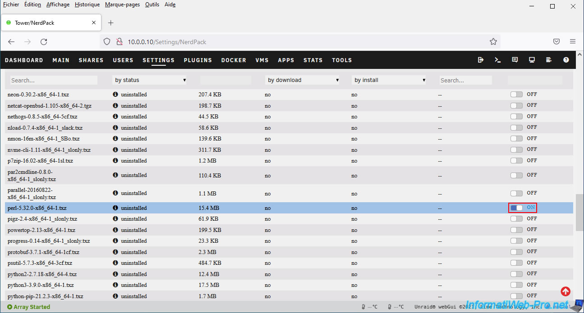
Task: Click the Unraid logout icon
Action: click(x=481, y=60)
